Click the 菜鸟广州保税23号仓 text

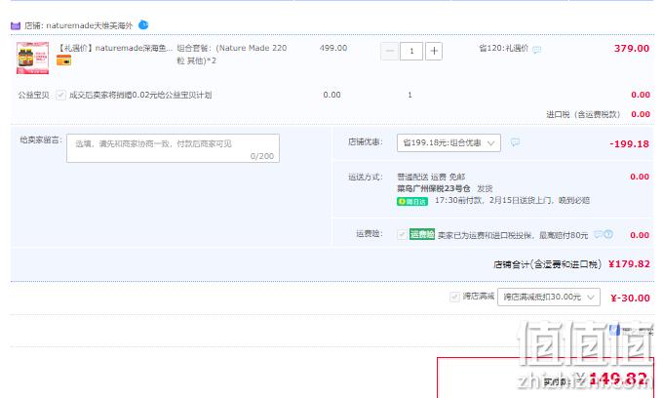[x=434, y=188]
